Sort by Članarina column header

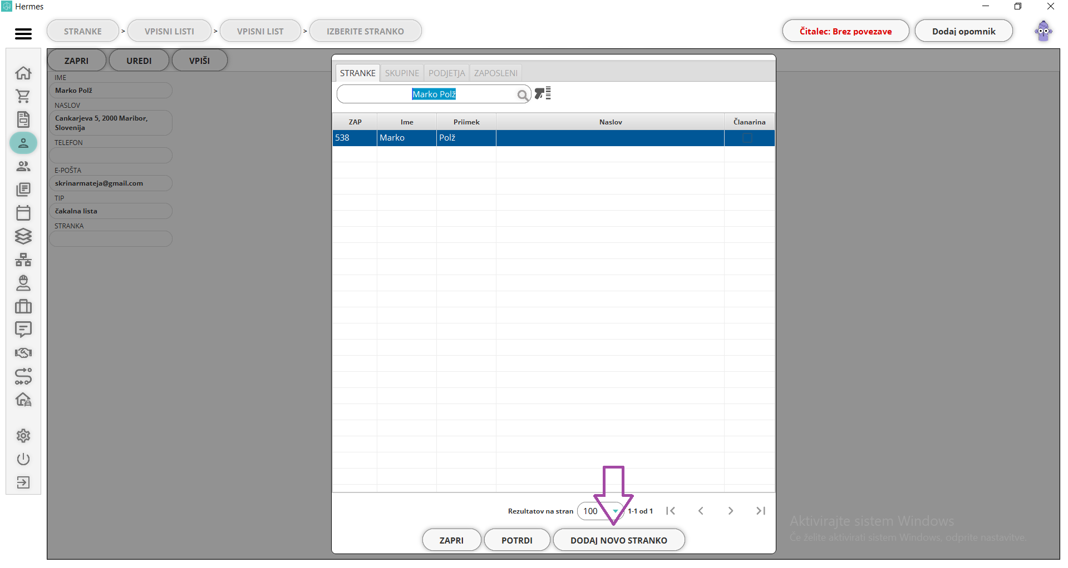750,122
